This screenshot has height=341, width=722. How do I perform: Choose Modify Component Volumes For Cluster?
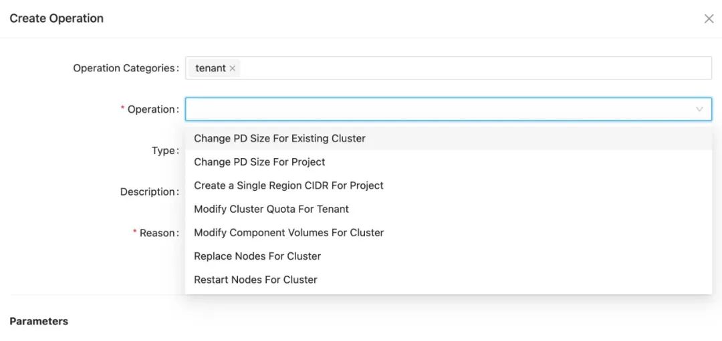point(288,233)
